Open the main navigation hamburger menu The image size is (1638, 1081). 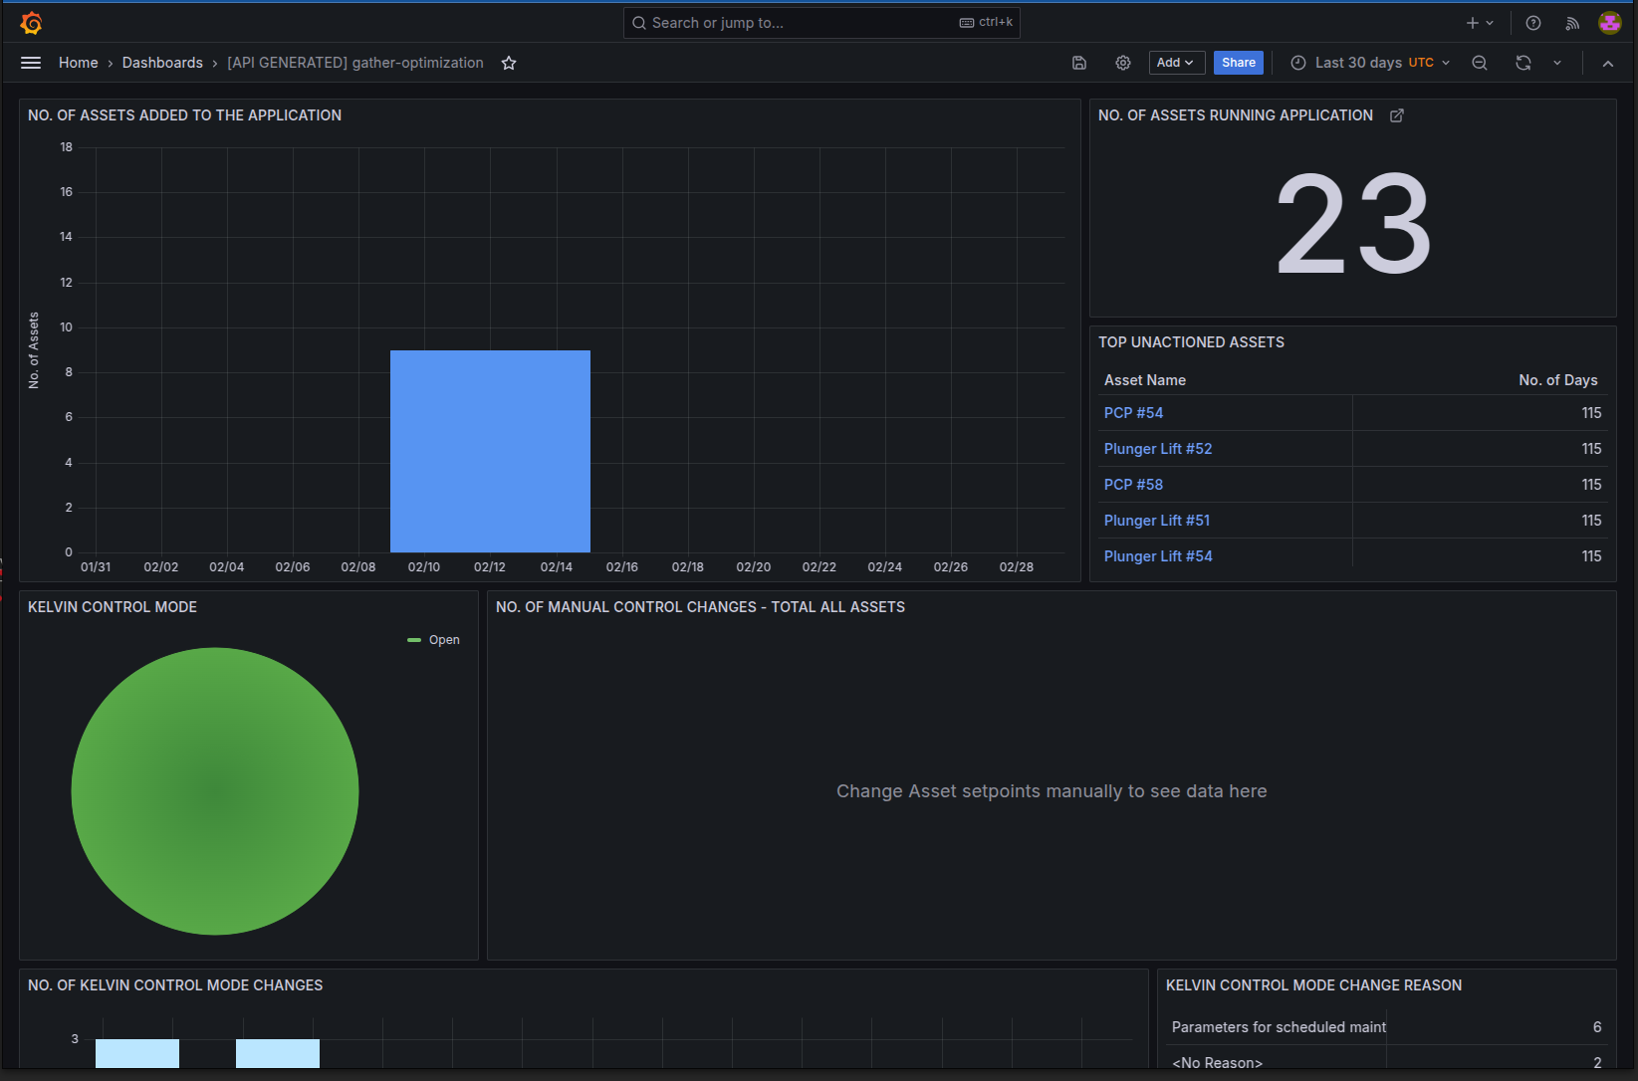30,62
